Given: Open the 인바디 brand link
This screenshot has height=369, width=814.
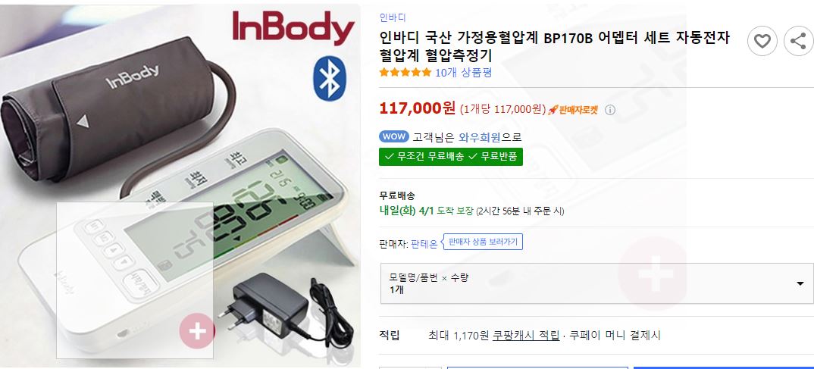Looking at the screenshot, I should pyautogui.click(x=393, y=17).
